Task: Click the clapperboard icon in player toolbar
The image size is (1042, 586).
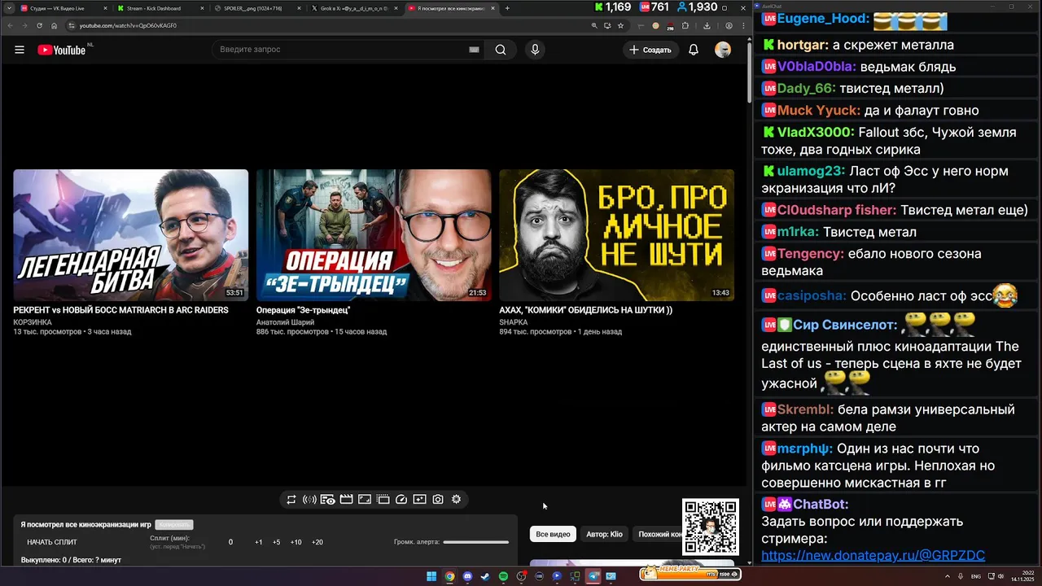Action: [x=346, y=500]
